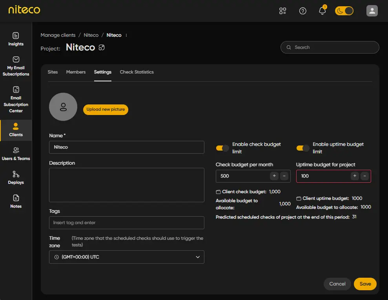The image size is (388, 300).
Task: Disable the uptime budget limit toggle
Action: click(x=303, y=148)
